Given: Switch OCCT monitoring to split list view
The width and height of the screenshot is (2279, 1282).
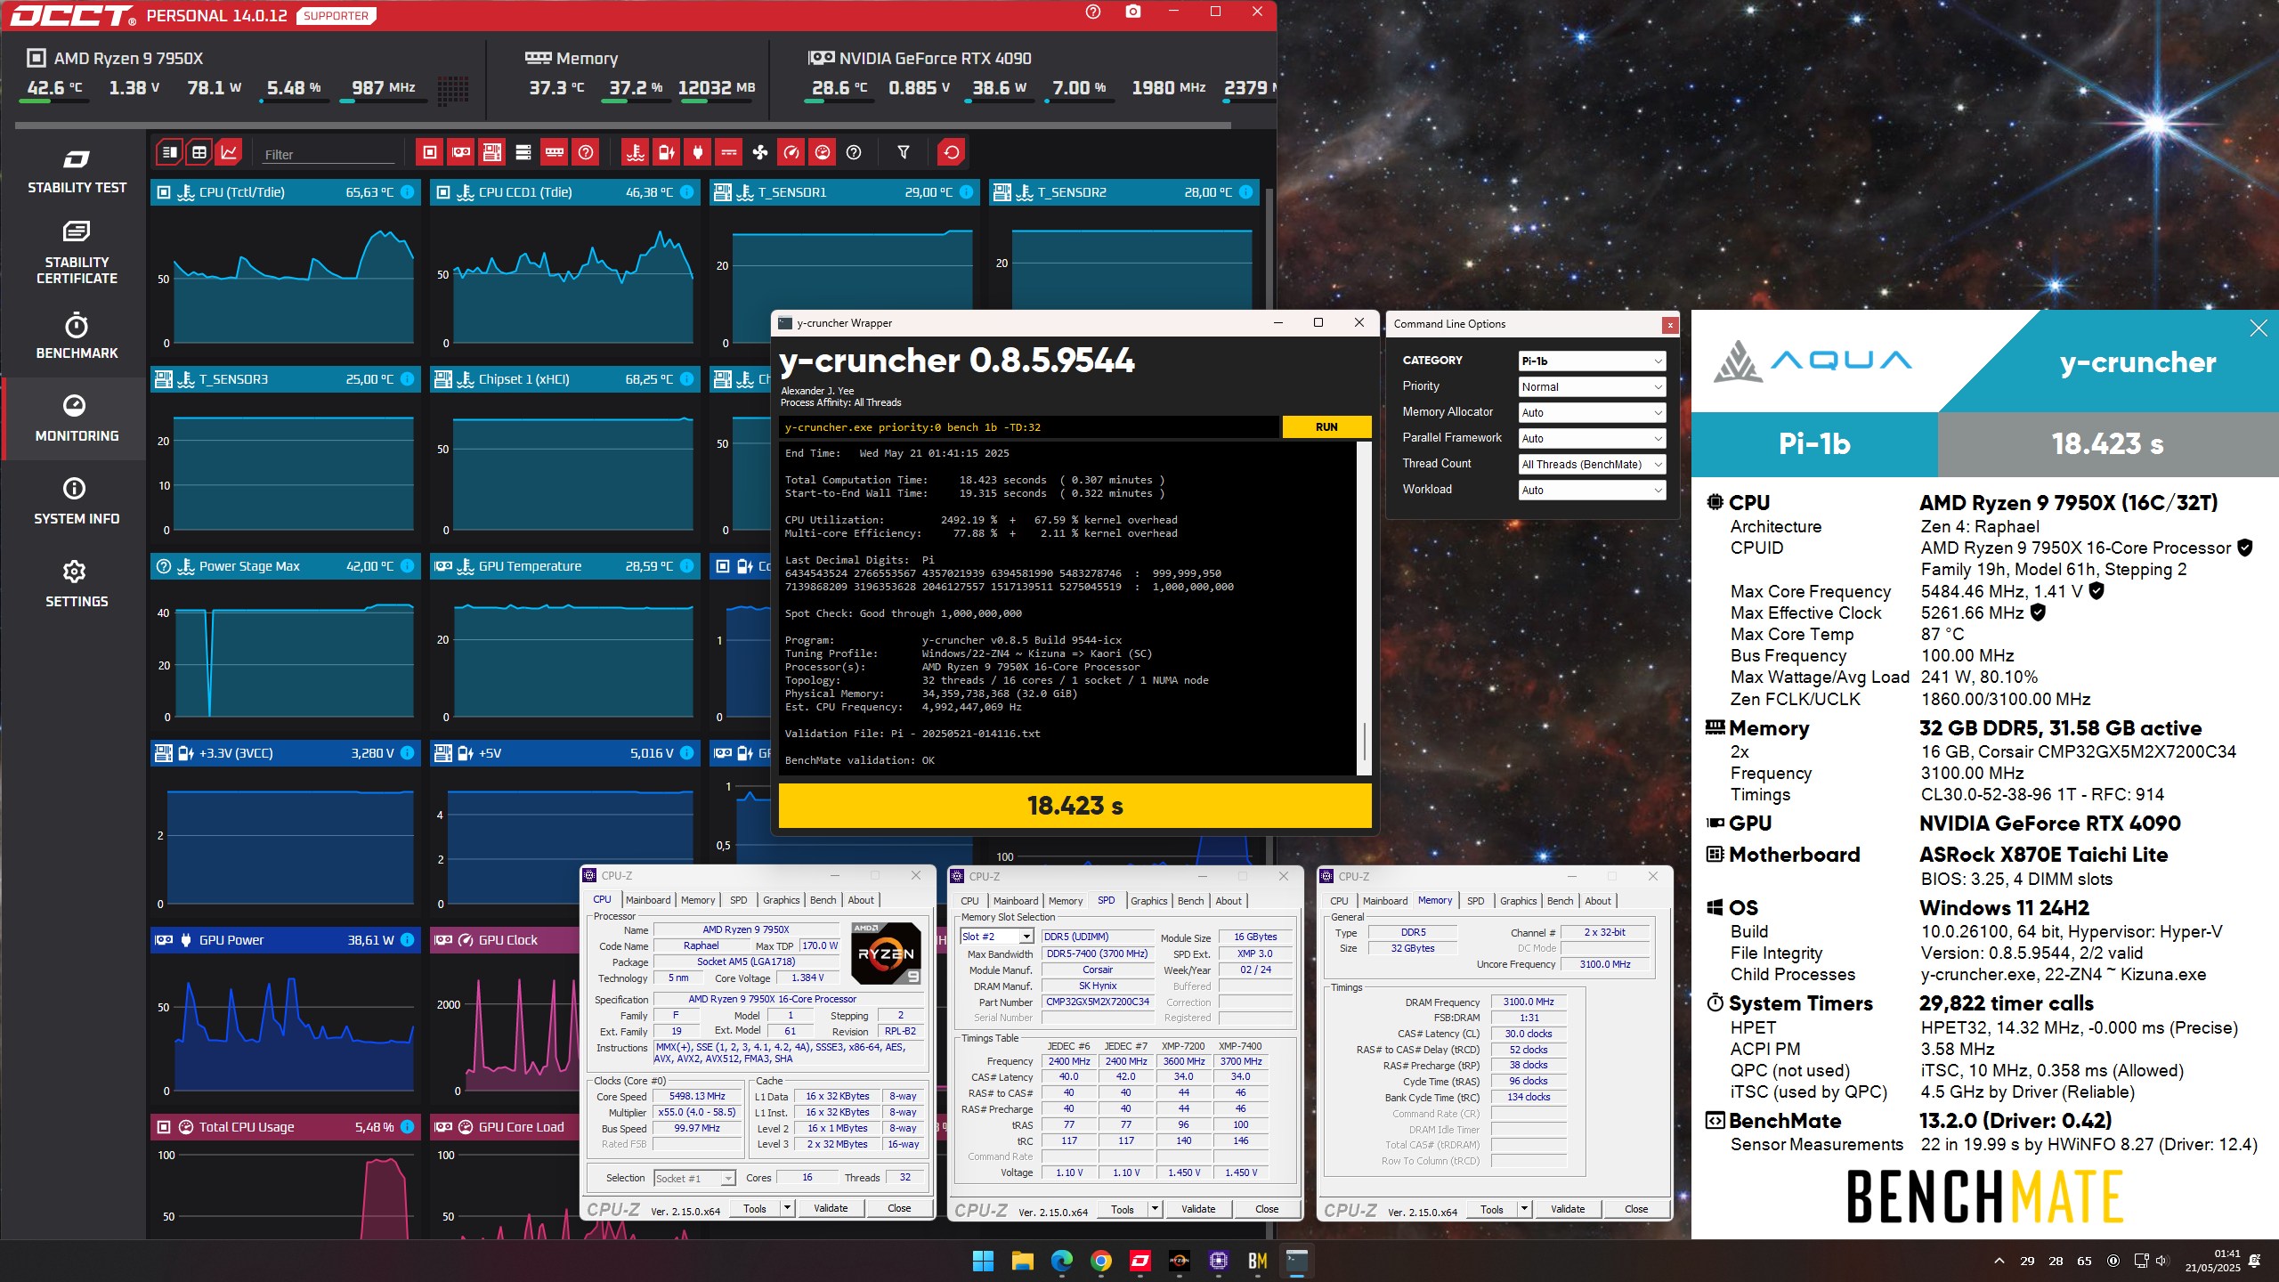Looking at the screenshot, I should pos(169,152).
